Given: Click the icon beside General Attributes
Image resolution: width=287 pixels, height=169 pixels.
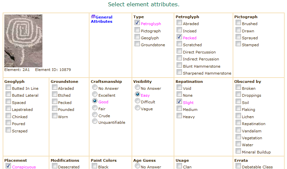Looking at the screenshot, I should click(x=93, y=17).
